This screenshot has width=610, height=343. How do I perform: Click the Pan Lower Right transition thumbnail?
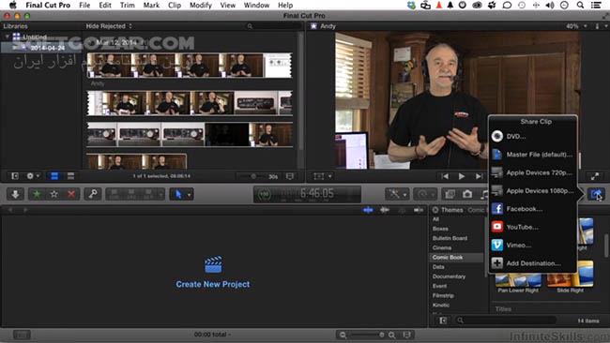tap(518, 280)
